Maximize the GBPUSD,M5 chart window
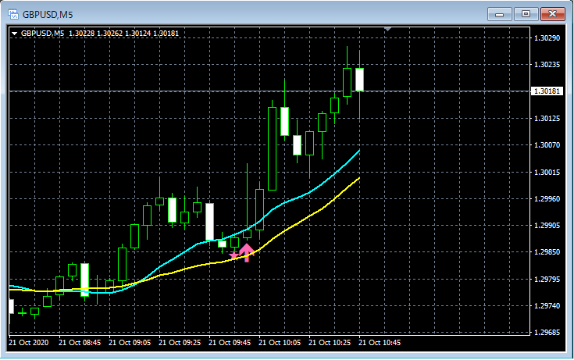 pyautogui.click(x=526, y=14)
